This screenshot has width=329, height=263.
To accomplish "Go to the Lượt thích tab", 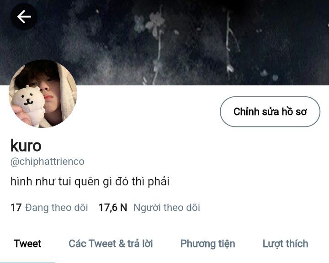I will tap(285, 244).
